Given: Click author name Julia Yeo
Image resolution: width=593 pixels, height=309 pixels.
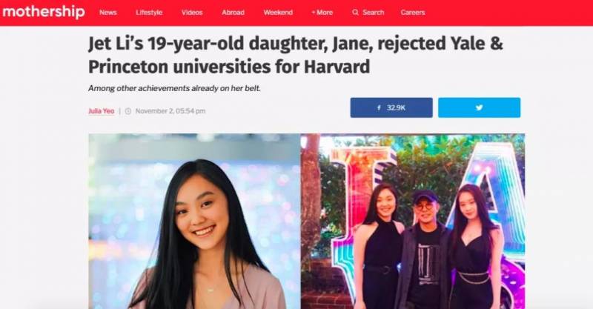Looking at the screenshot, I should tap(102, 111).
